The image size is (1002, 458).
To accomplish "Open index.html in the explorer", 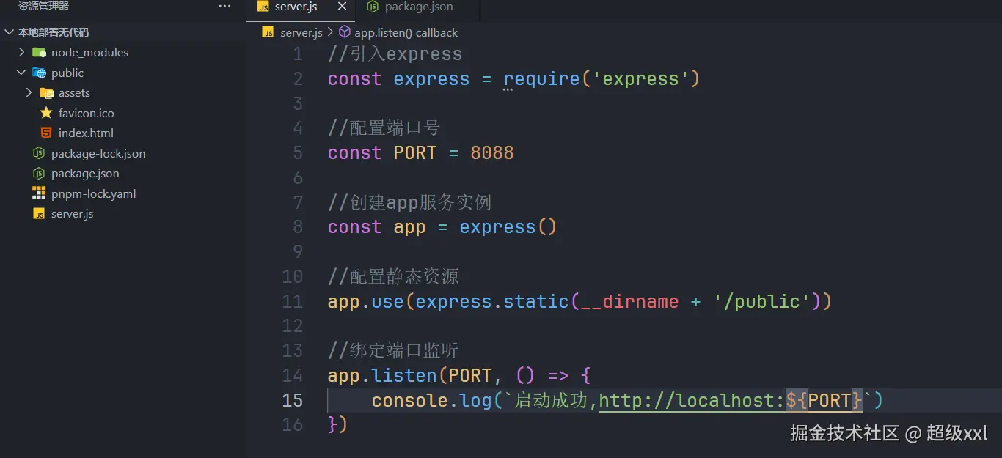I will pos(86,133).
